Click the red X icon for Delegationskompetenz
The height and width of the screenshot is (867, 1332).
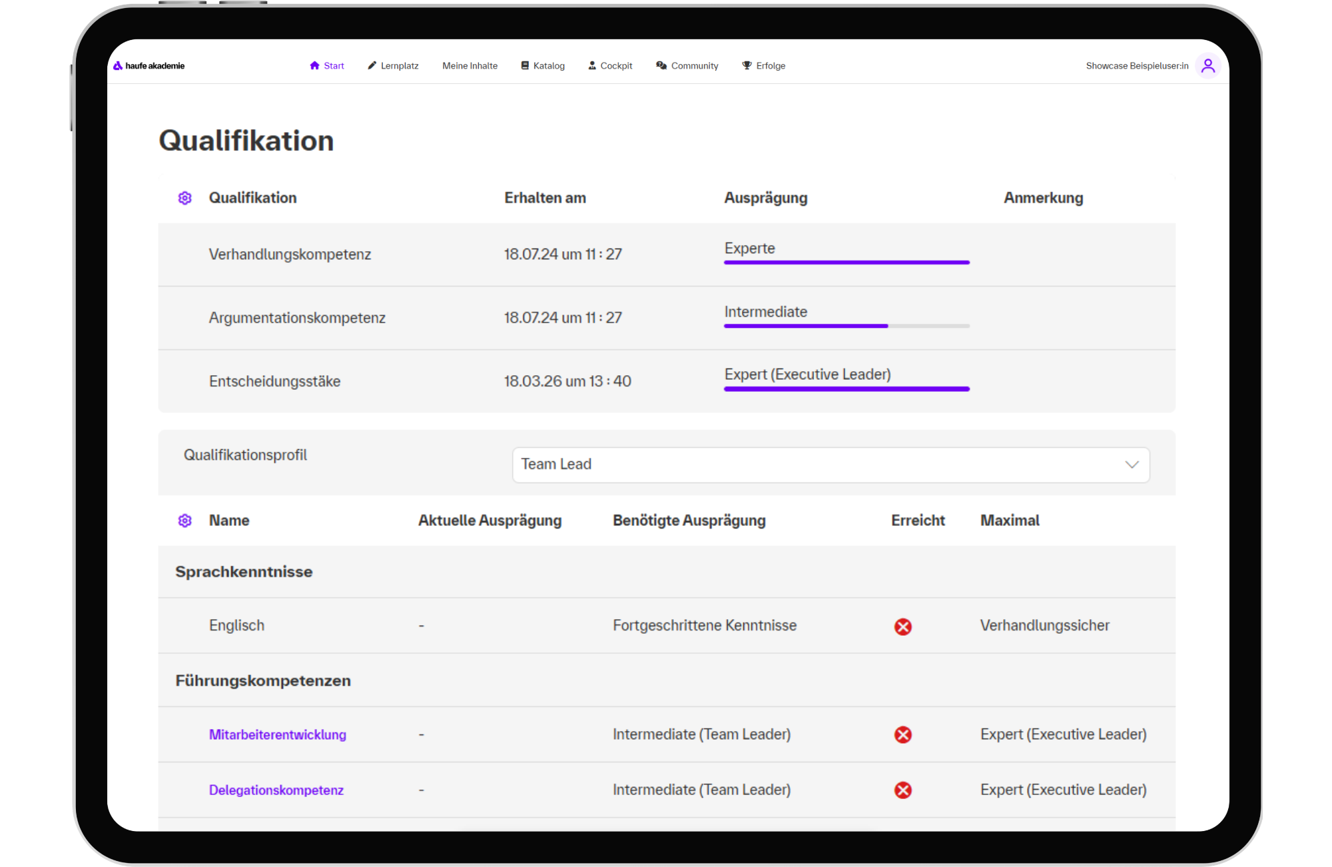[x=903, y=790]
